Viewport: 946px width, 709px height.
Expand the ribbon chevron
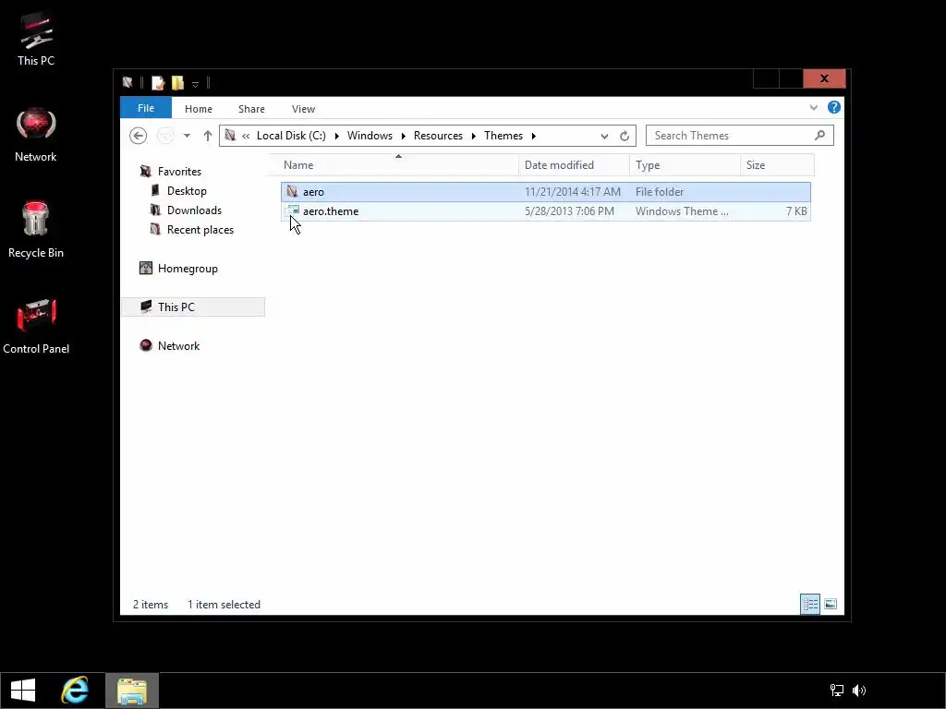click(x=813, y=107)
